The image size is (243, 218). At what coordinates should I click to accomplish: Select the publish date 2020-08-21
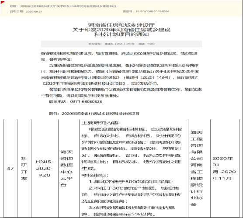coord(34,11)
